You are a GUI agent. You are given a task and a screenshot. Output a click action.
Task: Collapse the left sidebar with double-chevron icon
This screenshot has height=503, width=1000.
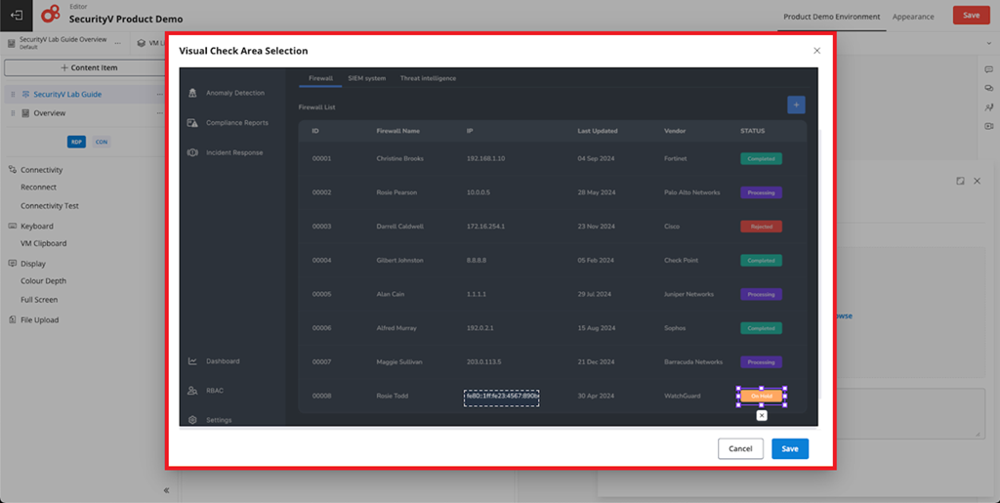(x=166, y=490)
